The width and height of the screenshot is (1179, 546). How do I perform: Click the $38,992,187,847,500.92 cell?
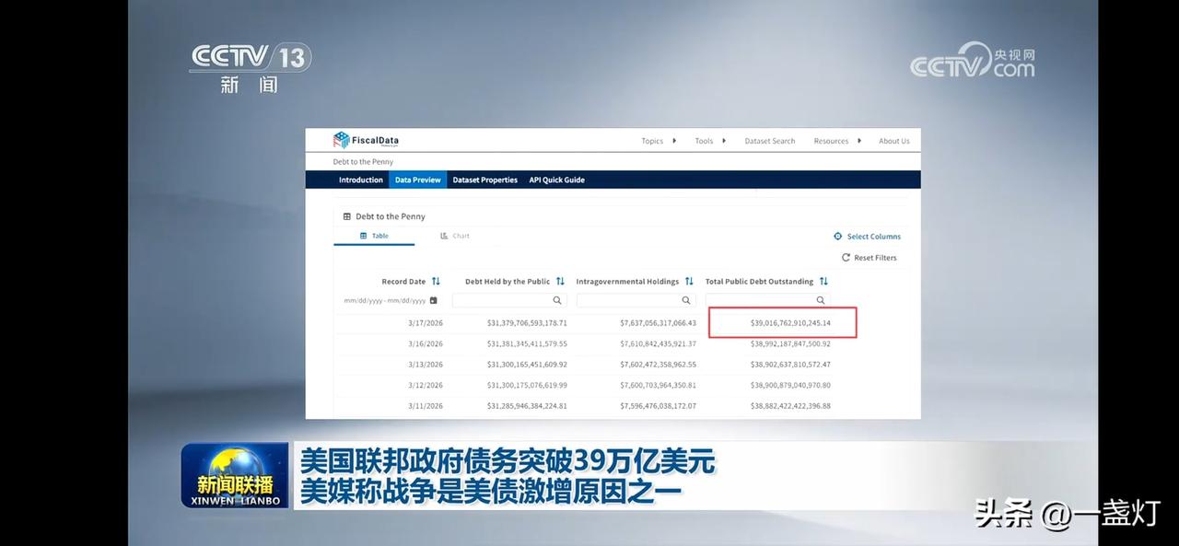[790, 344]
